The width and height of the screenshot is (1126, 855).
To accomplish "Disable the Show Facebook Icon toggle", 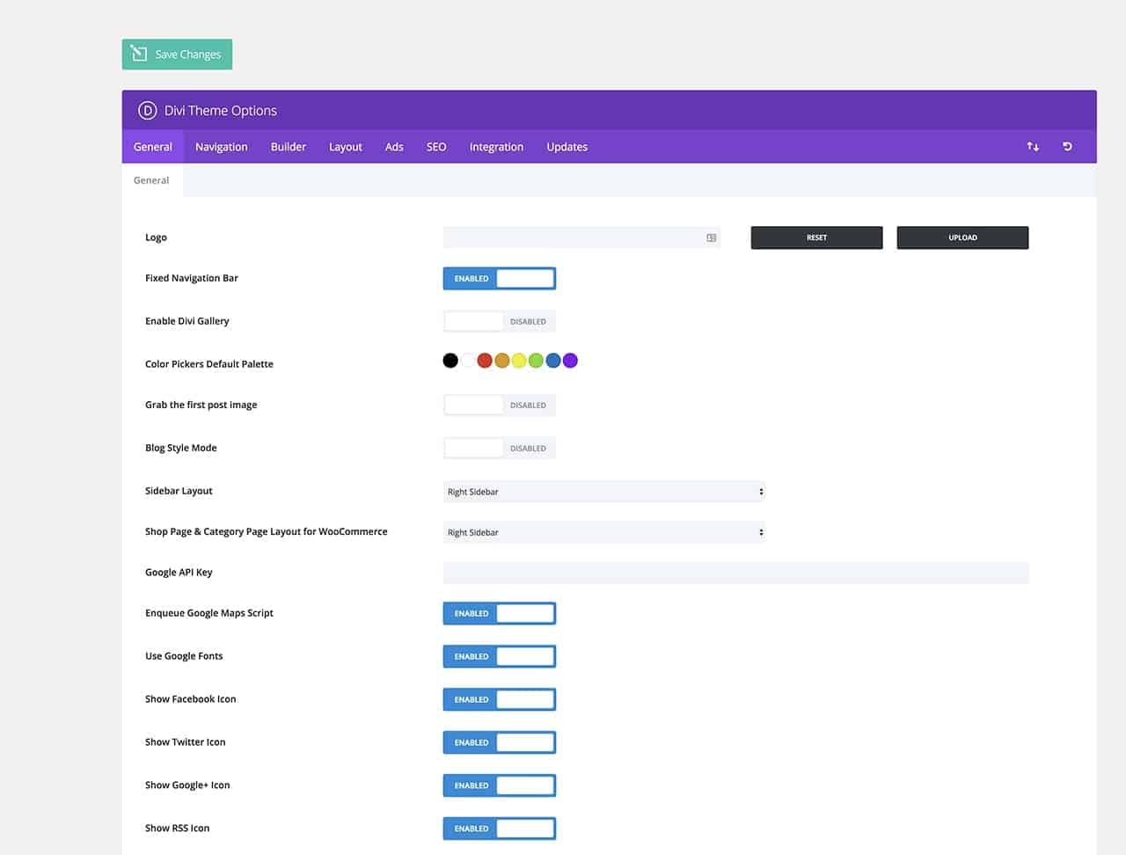I will coord(500,700).
